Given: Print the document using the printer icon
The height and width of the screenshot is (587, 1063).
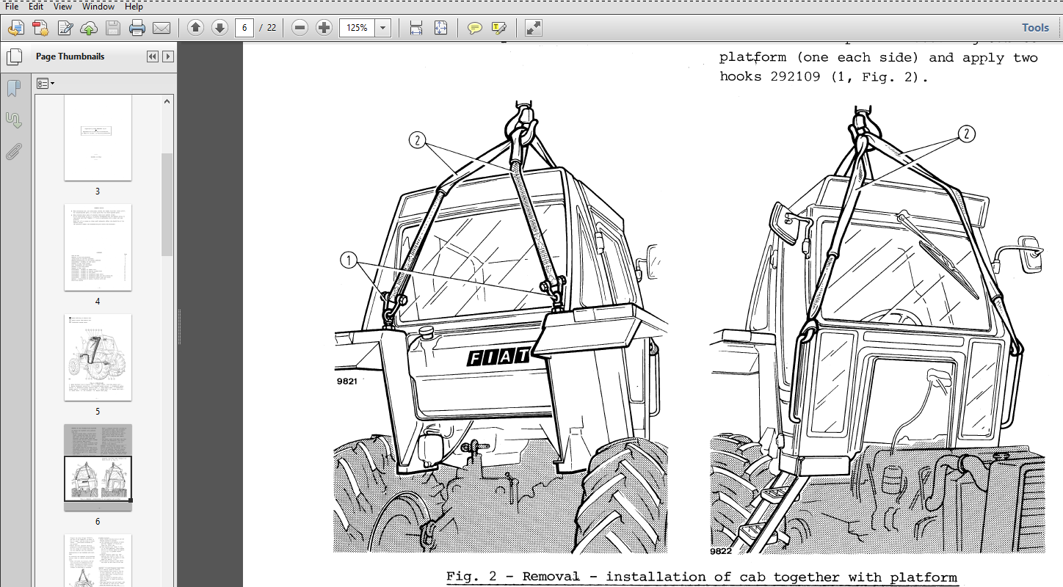Looking at the screenshot, I should 137,28.
